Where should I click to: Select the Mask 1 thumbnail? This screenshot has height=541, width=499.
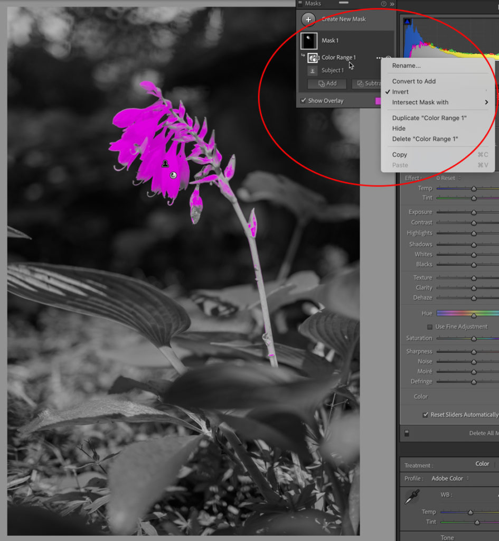pos(309,41)
